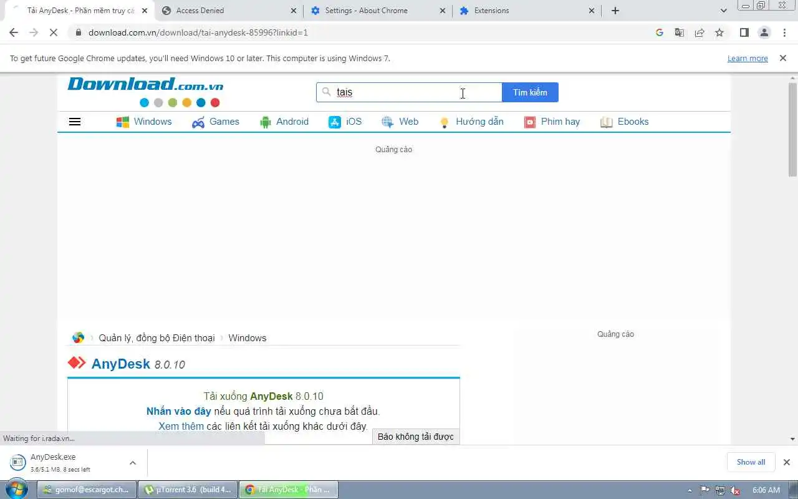Click the search field containing tais
The image size is (798, 499).
[409, 92]
